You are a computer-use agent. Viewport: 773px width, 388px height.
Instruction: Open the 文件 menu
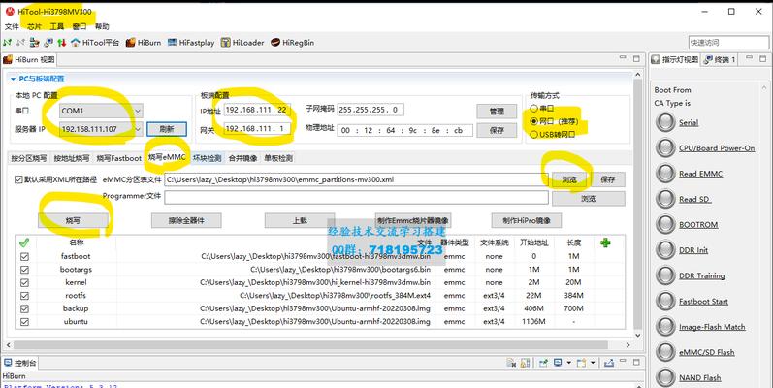(12, 26)
